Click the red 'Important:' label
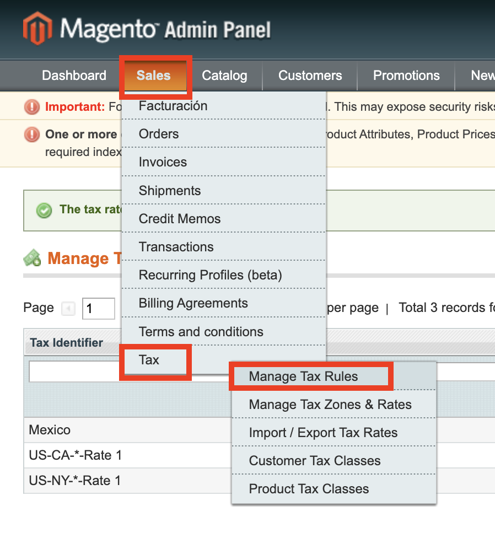This screenshot has height=560, width=495. point(75,107)
